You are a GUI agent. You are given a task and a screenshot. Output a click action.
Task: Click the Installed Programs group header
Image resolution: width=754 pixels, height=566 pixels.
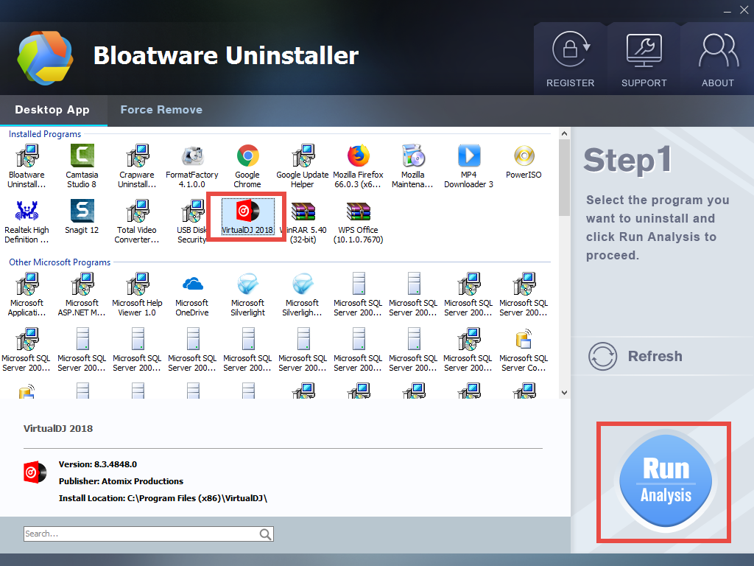click(x=45, y=134)
